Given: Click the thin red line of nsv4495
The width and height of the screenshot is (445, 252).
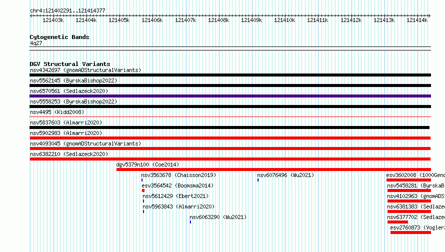Looking at the screenshot, I should (x=230, y=116).
